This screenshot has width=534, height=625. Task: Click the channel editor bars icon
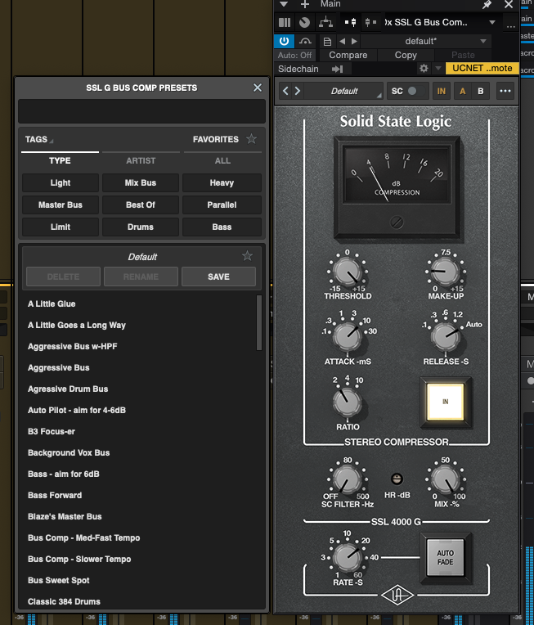(285, 22)
